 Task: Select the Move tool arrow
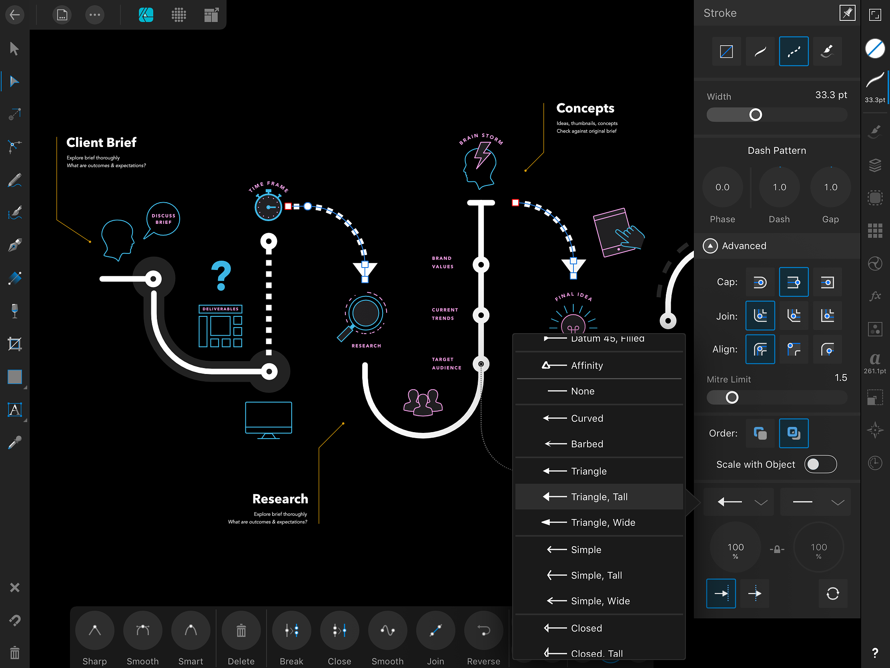tap(14, 49)
